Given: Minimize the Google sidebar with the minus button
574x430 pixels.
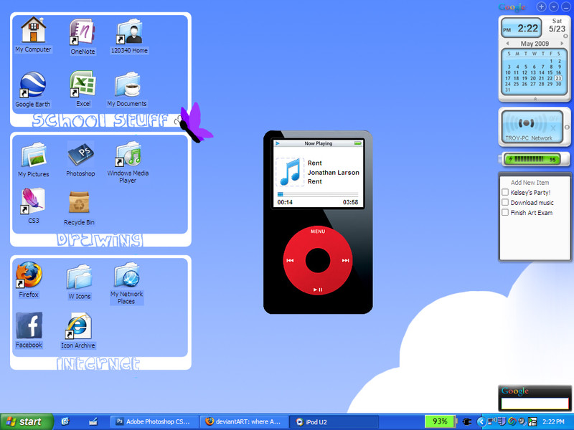Looking at the screenshot, I should coord(565,6).
